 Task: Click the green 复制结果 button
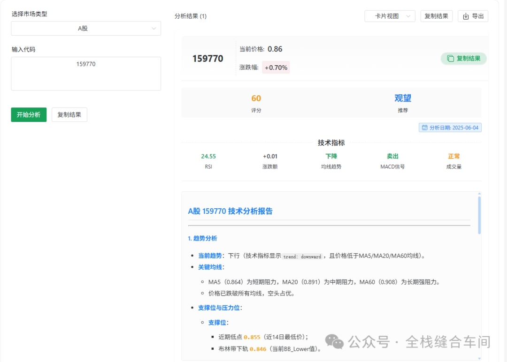coord(463,58)
